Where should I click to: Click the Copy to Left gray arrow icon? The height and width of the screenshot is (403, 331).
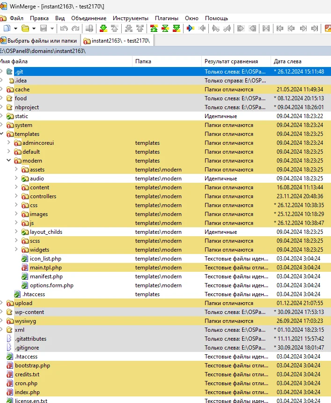pyautogui.click(x=202, y=28)
